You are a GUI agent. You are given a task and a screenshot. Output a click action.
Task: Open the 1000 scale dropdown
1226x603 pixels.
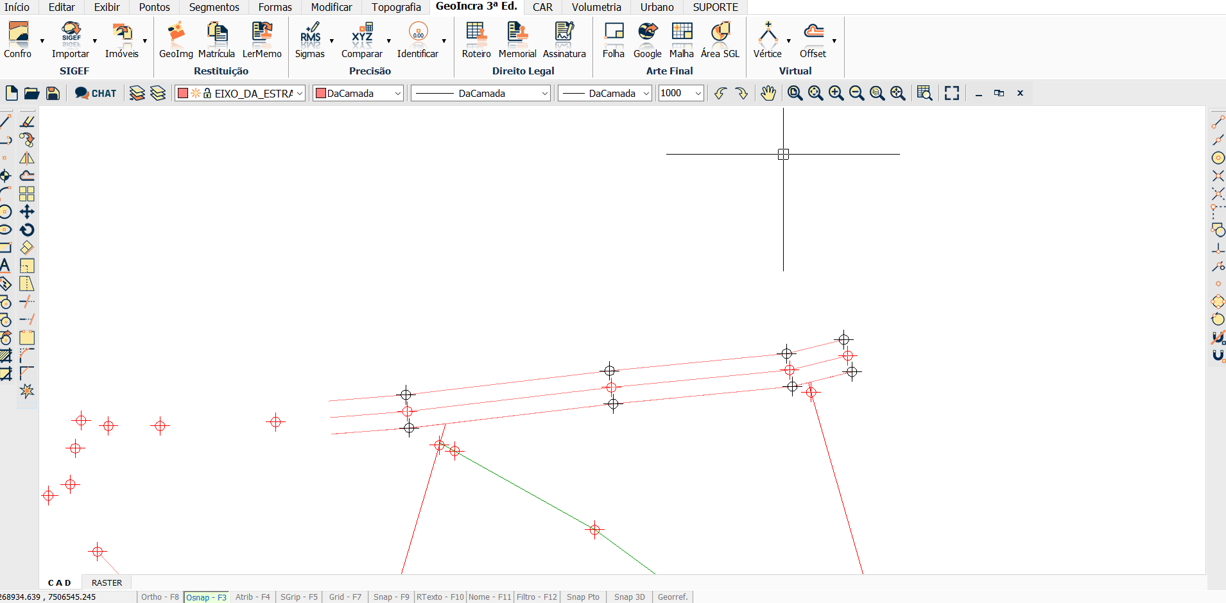point(698,93)
